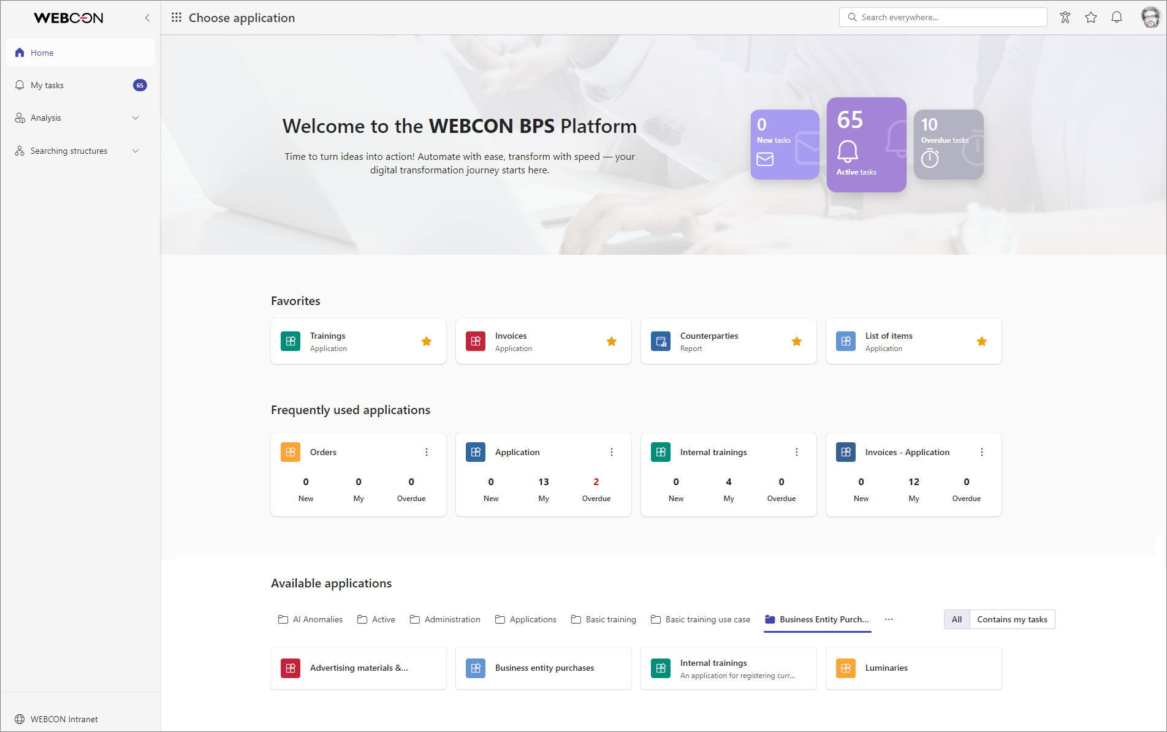Unfavorite List of items with its star
The image size is (1167, 732).
[982, 341]
